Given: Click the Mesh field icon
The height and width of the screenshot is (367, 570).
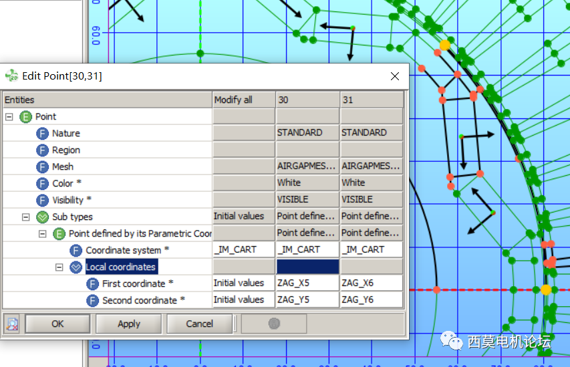Looking at the screenshot, I should [43, 166].
